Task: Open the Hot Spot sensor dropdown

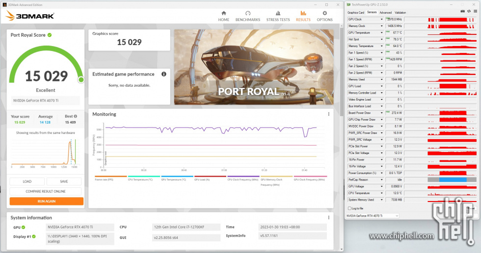Action: 382,40
